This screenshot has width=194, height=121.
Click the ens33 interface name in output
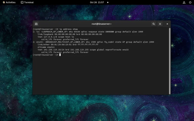coord(39,42)
